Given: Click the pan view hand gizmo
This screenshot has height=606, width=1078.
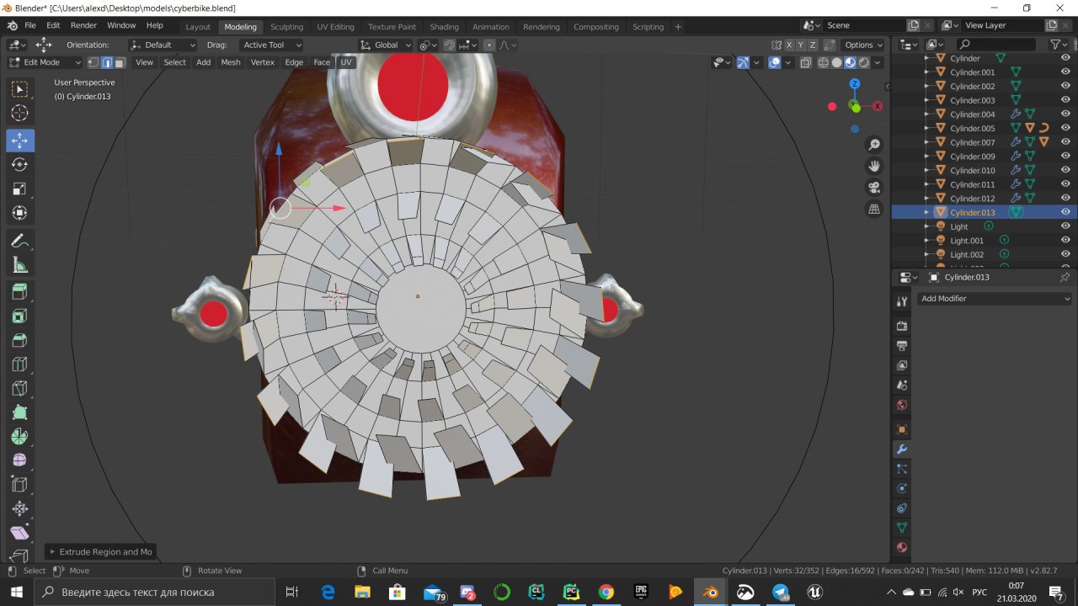Looking at the screenshot, I should click(x=874, y=167).
